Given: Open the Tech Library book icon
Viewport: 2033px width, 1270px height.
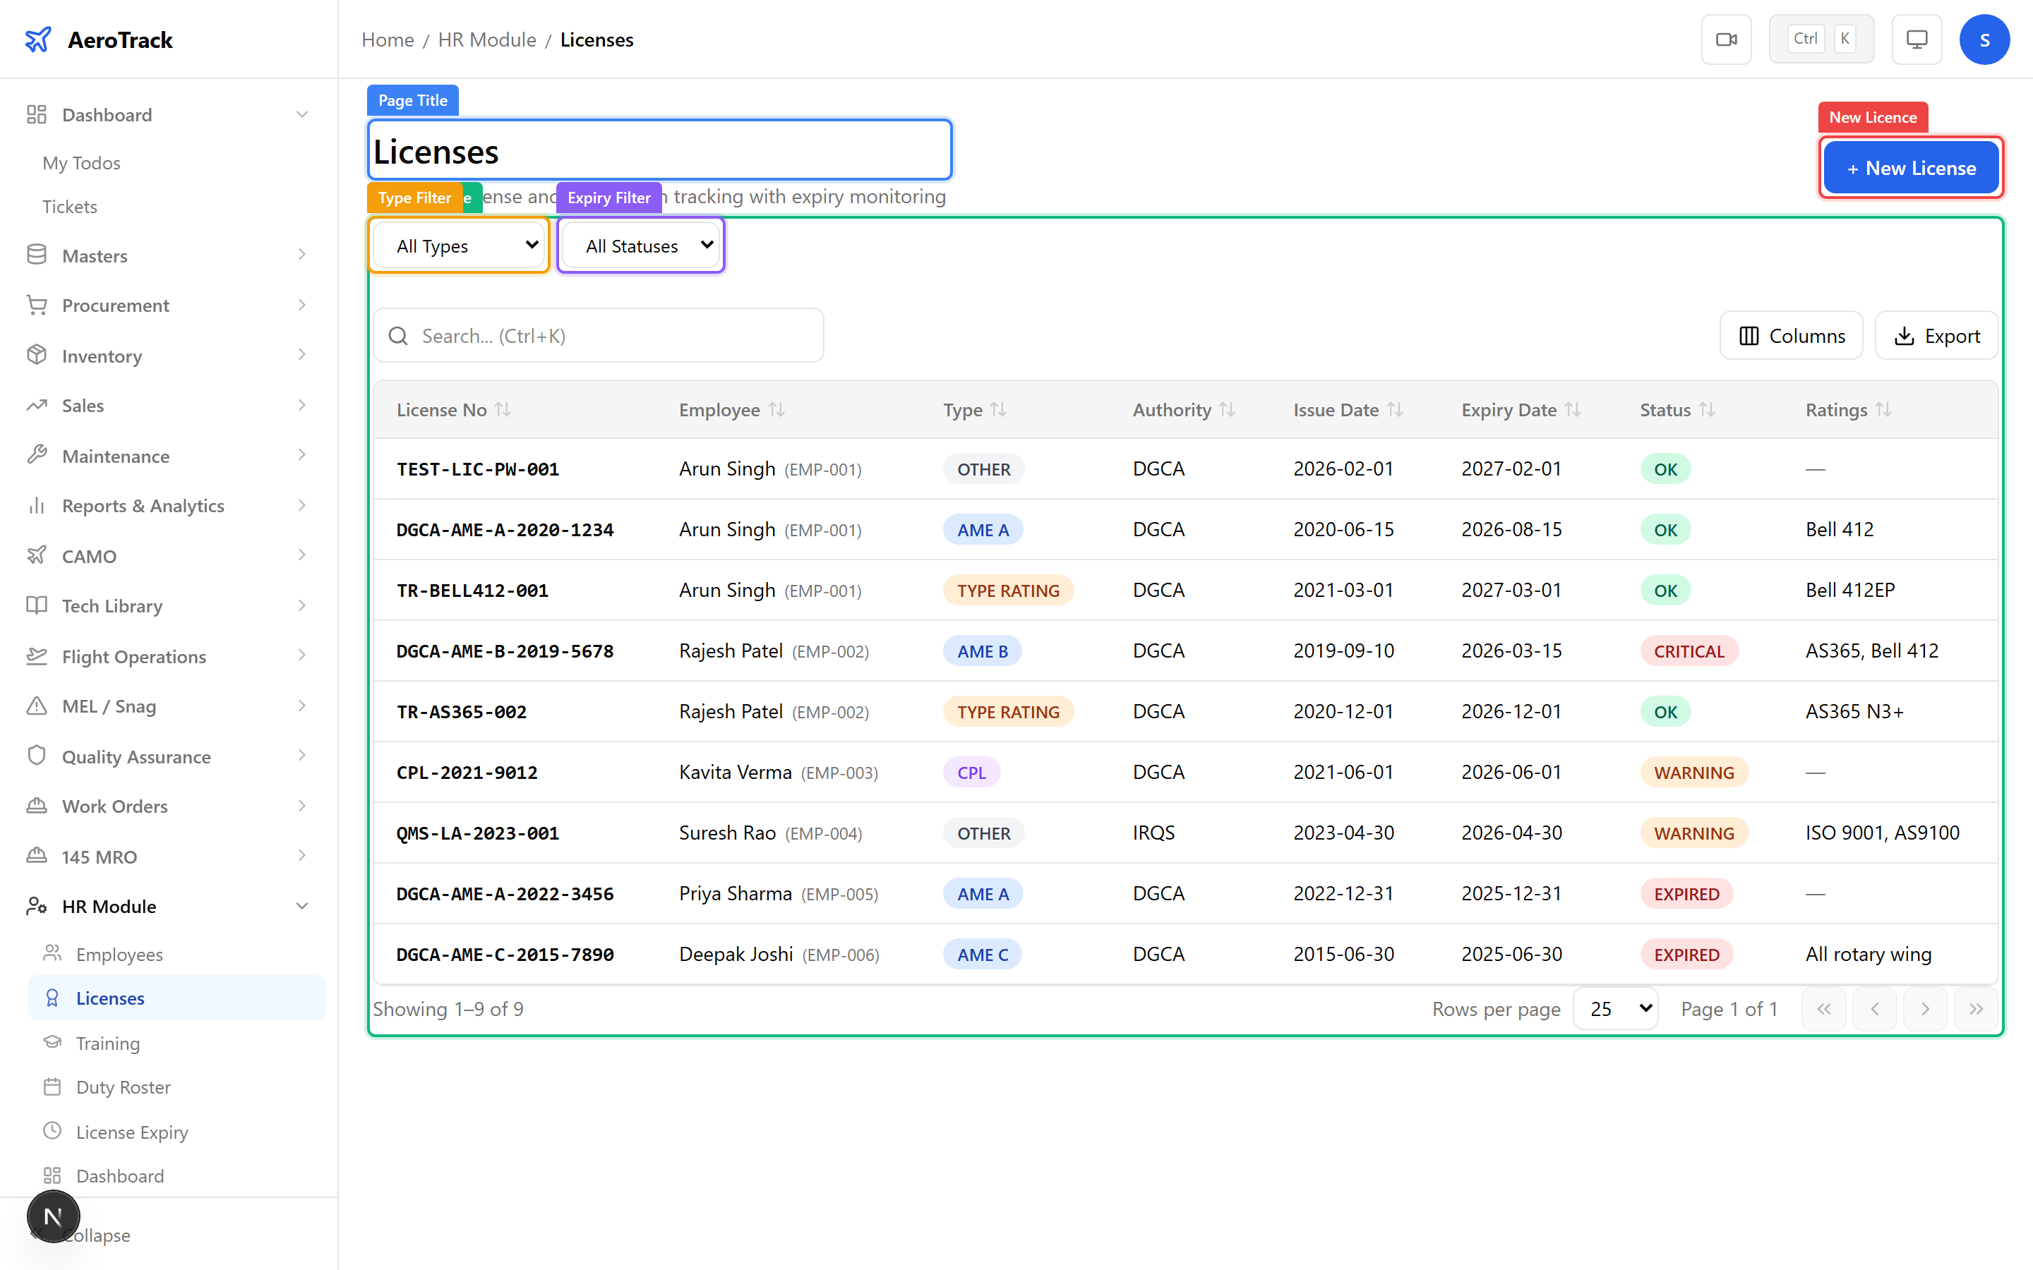Looking at the screenshot, I should (x=37, y=605).
